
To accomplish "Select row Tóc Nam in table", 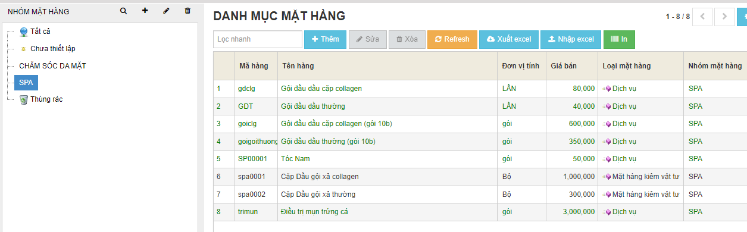I will point(480,159).
